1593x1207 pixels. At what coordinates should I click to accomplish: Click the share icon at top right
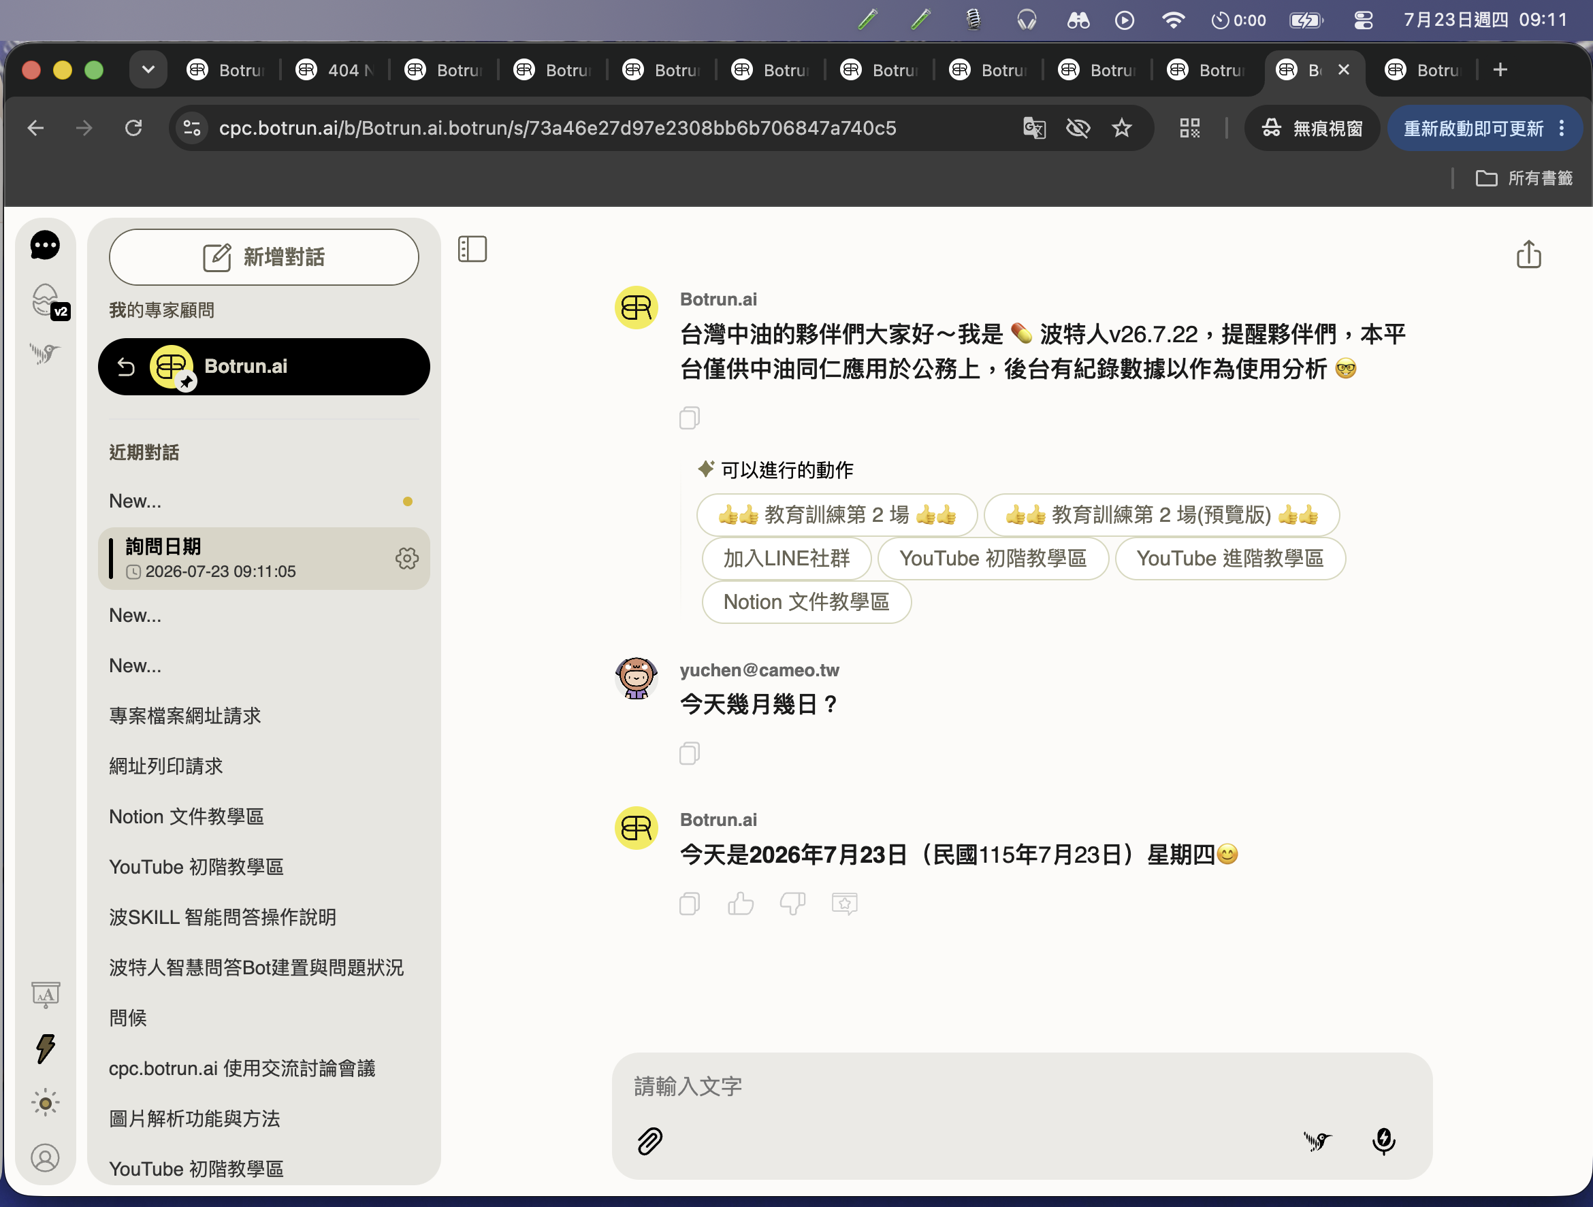[x=1528, y=254]
